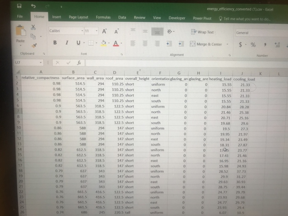288x216 pixels.
Task: Open the font size 11 dropdown
Action: click(96, 31)
